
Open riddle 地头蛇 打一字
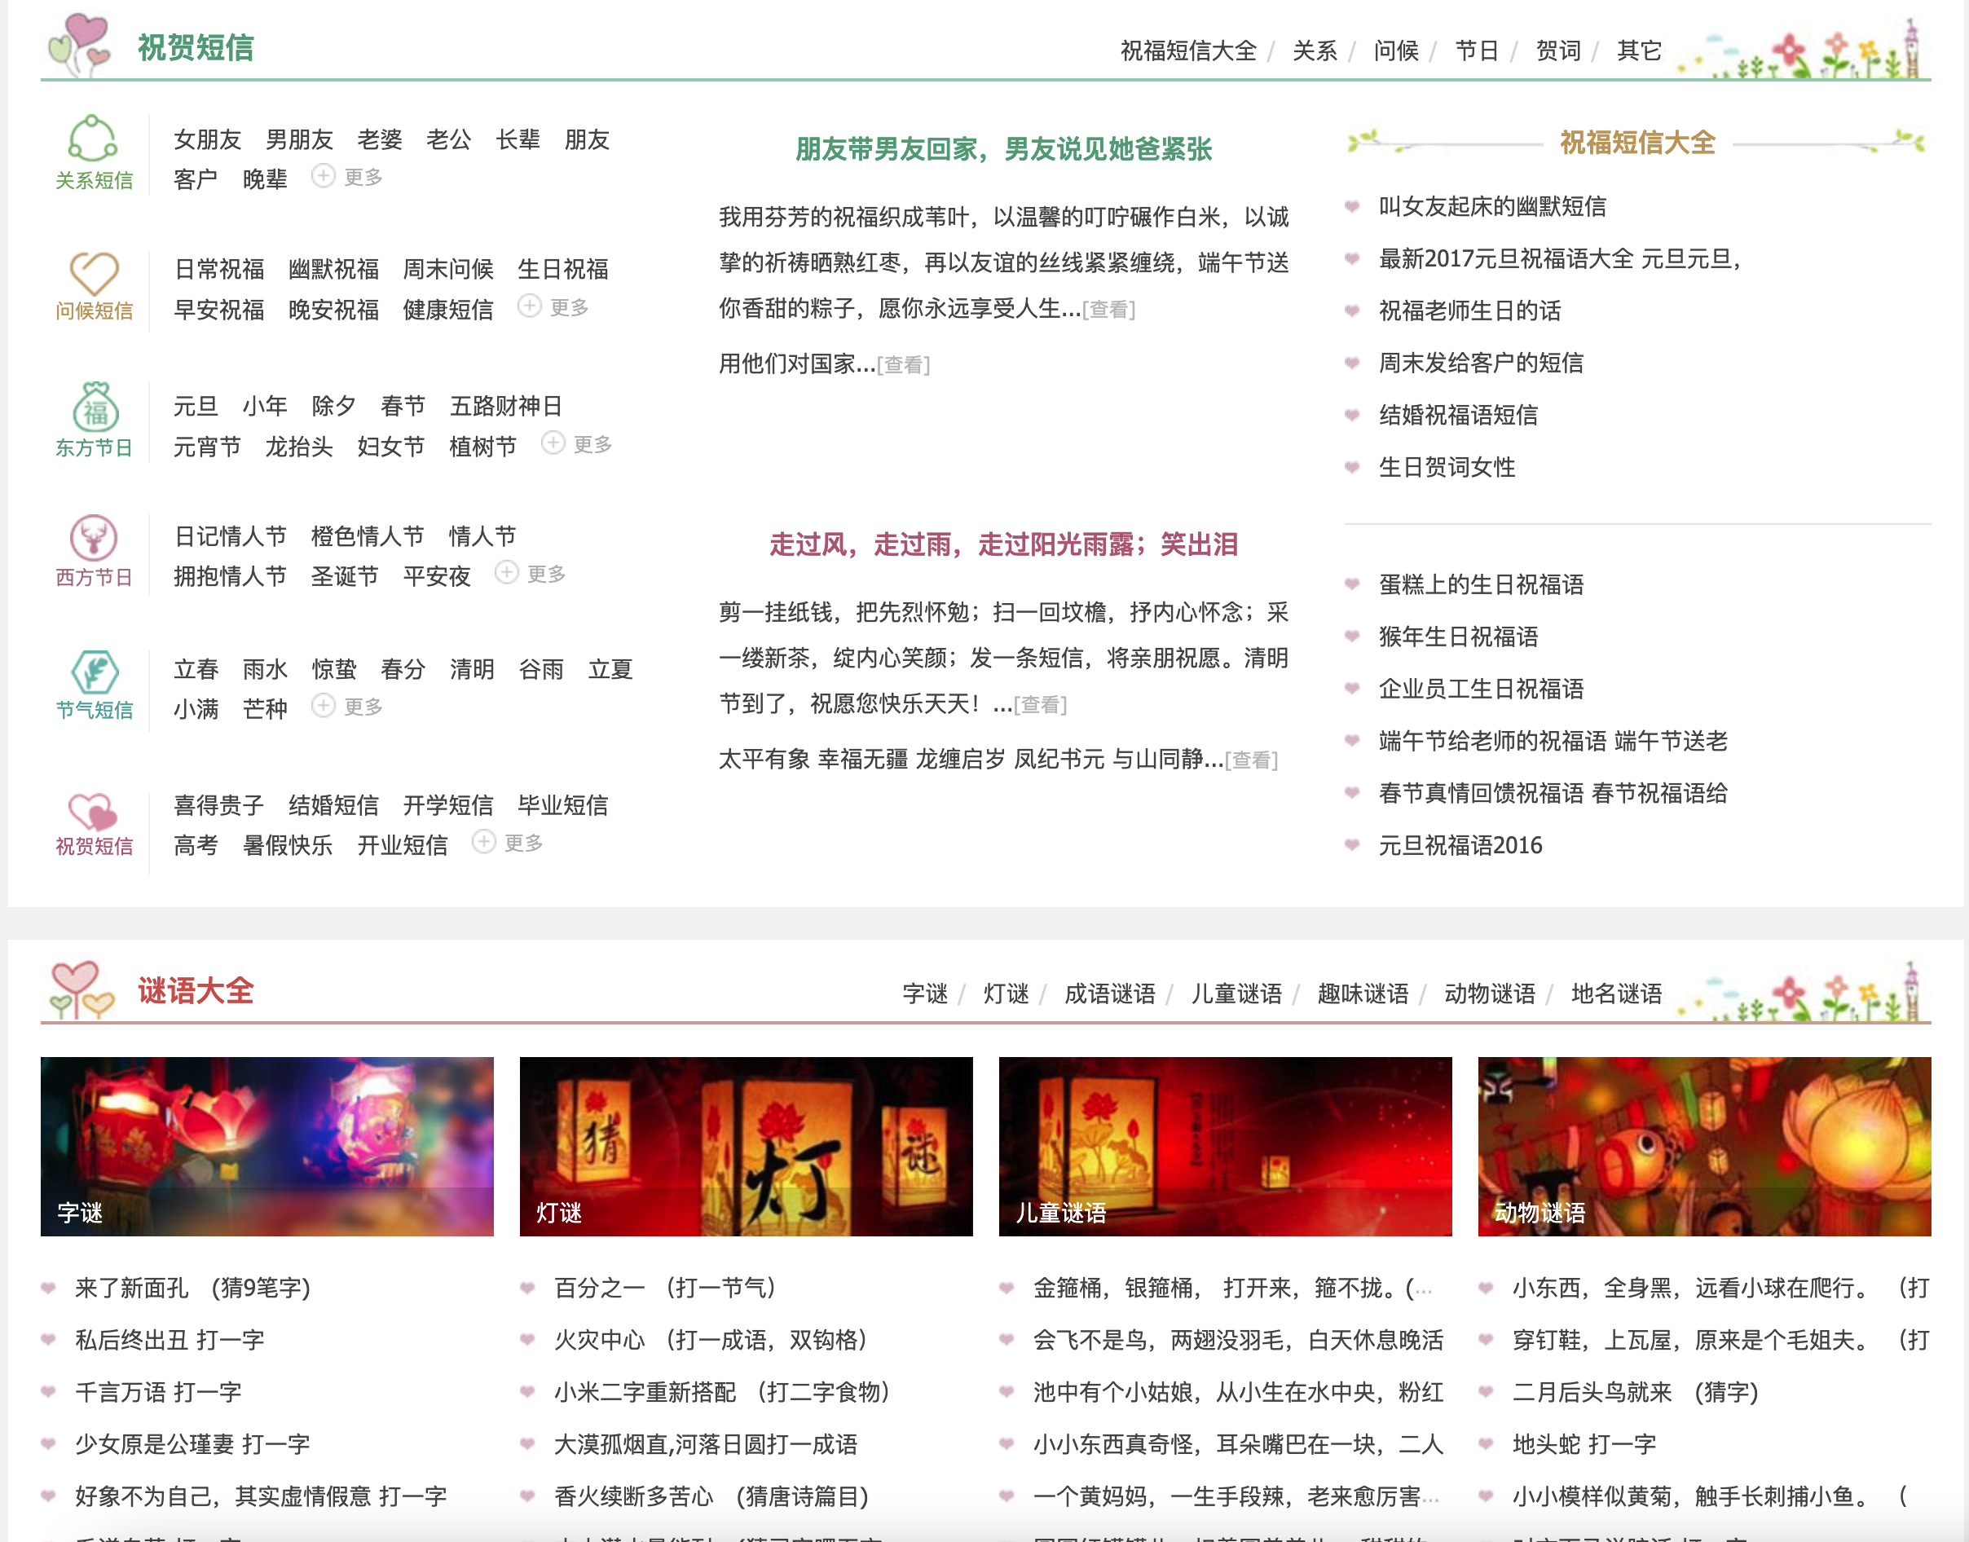1584,1443
